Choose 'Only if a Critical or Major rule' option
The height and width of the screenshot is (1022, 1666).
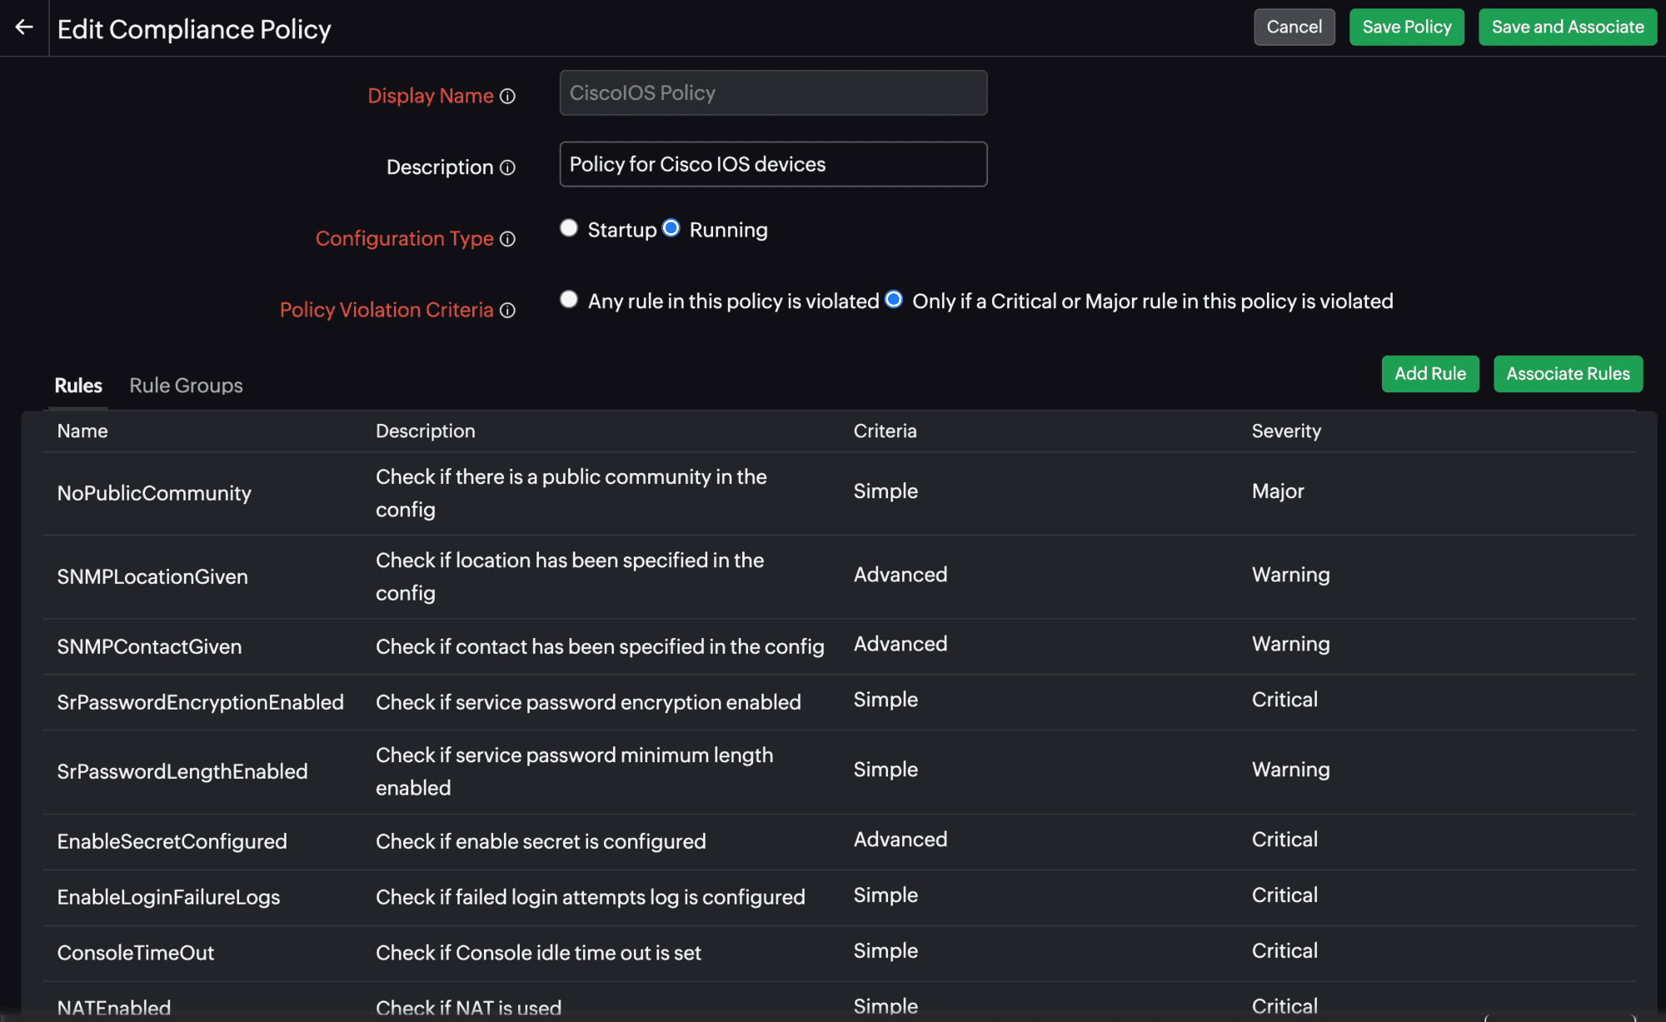click(x=894, y=300)
